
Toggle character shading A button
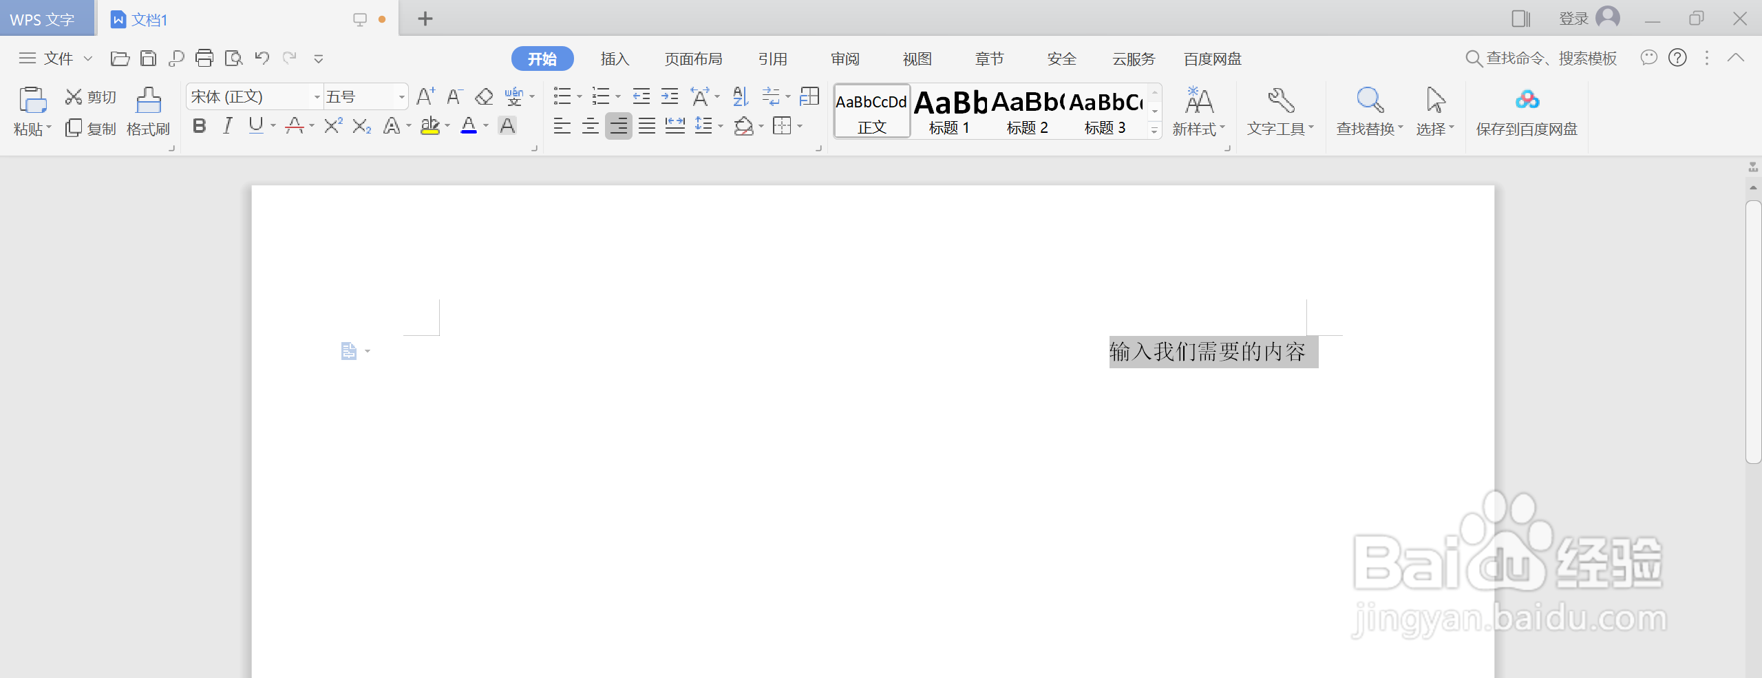[507, 126]
